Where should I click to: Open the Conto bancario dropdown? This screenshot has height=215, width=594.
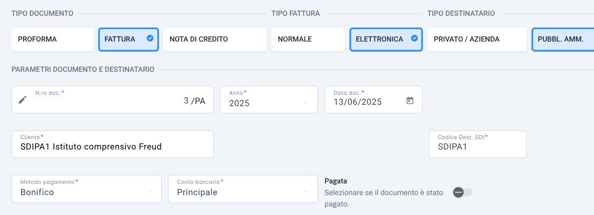[243, 189]
